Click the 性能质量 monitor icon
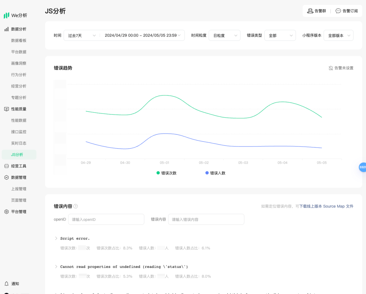366x294 pixels. 6,109
